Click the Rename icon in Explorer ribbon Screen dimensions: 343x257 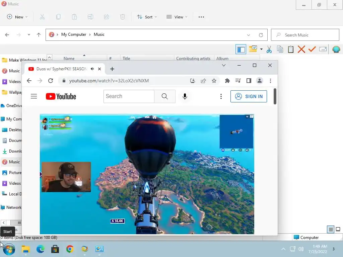coord(90,17)
